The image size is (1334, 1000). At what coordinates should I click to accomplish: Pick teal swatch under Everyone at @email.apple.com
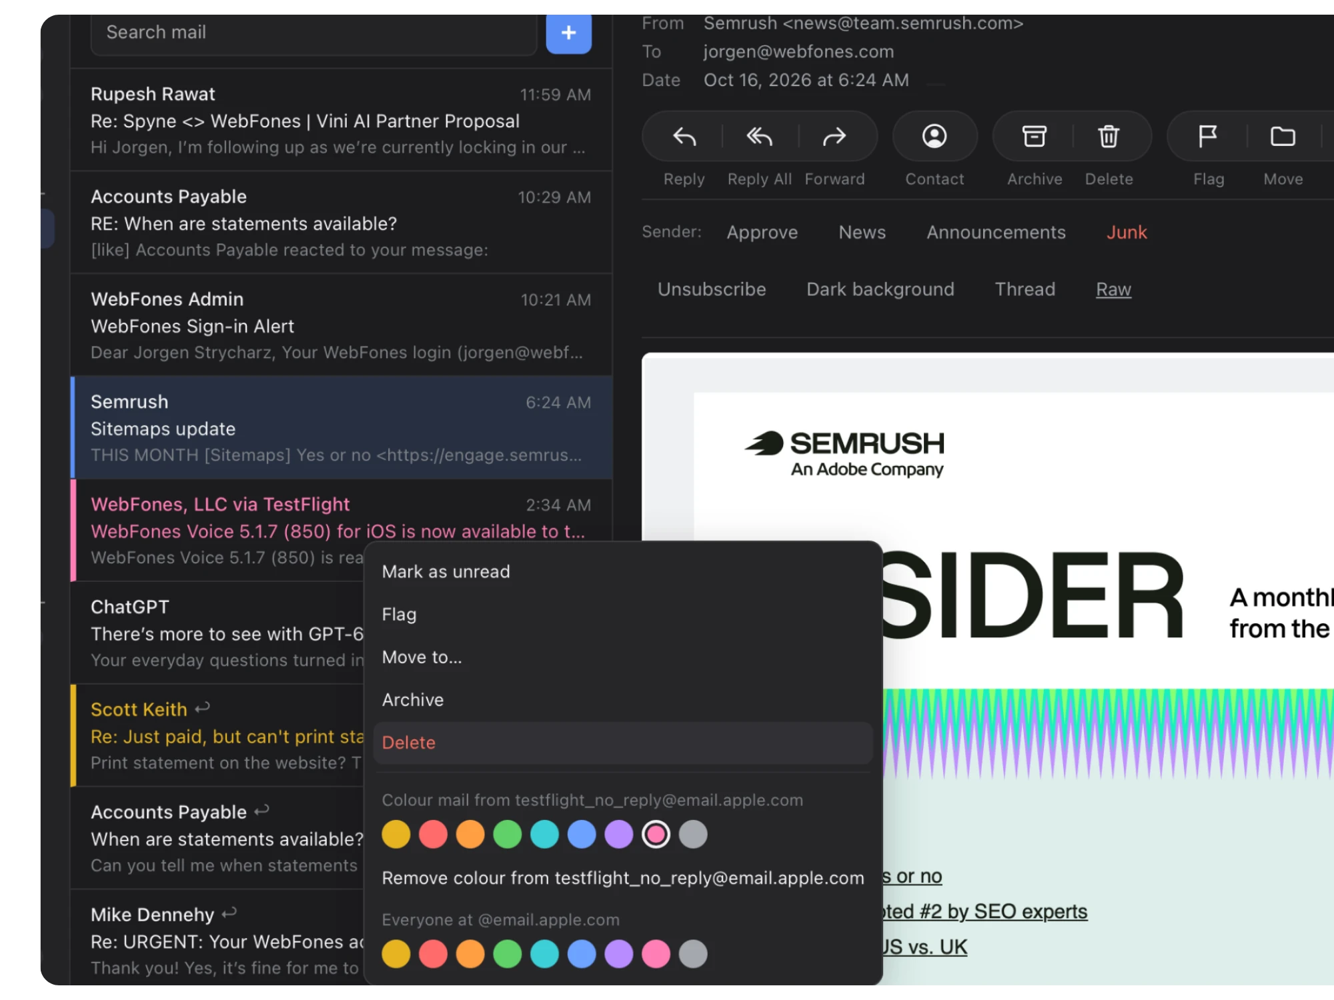coord(544,953)
